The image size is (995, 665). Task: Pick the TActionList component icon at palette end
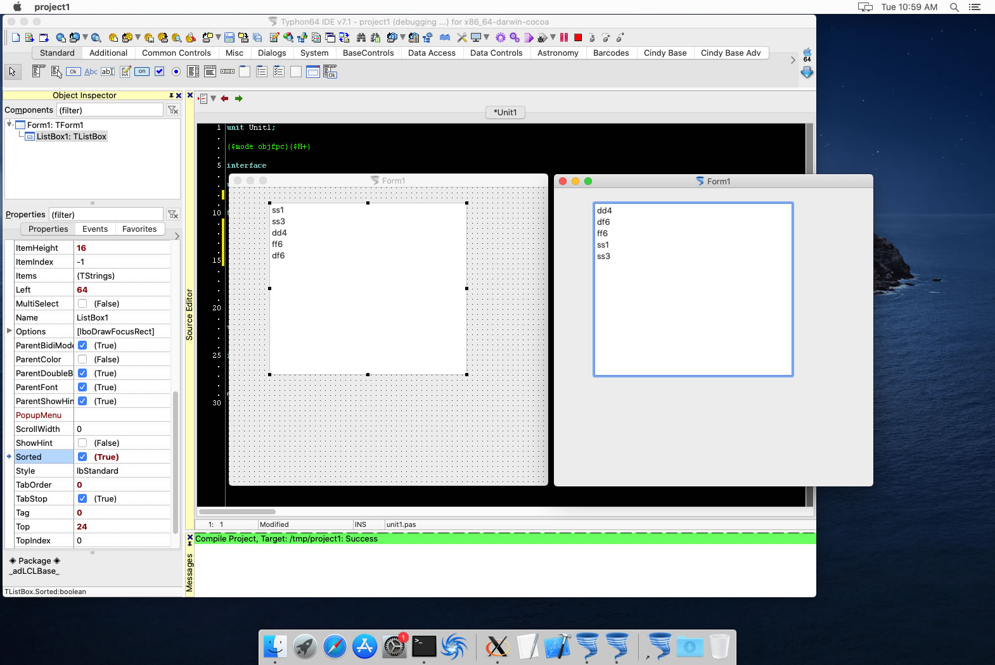pos(330,72)
